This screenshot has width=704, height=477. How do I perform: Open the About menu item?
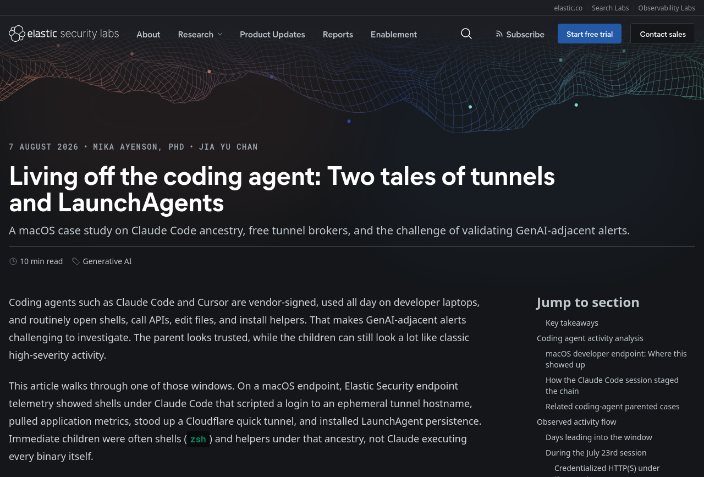pyautogui.click(x=148, y=34)
